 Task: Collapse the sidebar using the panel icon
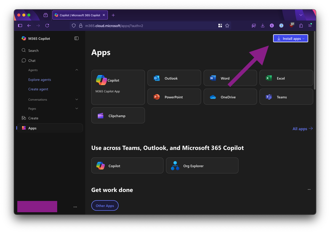coord(76,38)
